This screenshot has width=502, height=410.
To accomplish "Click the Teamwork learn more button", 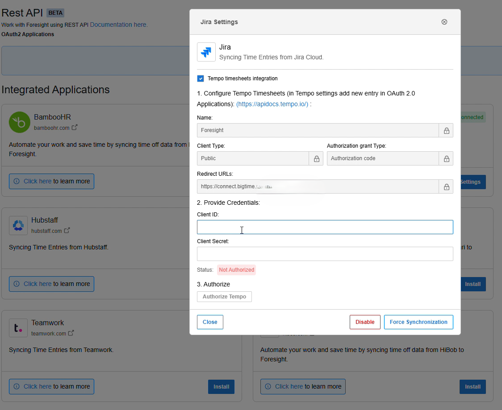I will click(x=51, y=387).
